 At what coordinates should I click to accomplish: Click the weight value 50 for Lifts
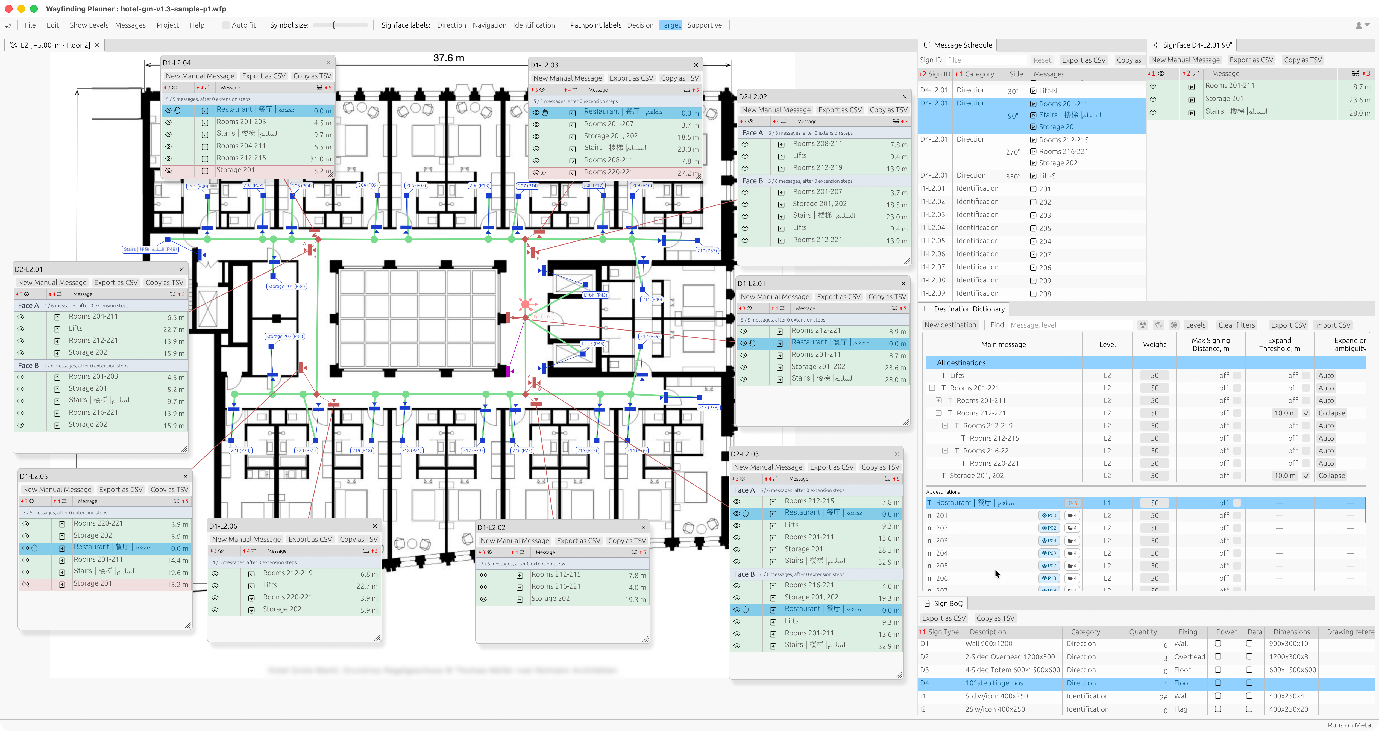coord(1155,376)
